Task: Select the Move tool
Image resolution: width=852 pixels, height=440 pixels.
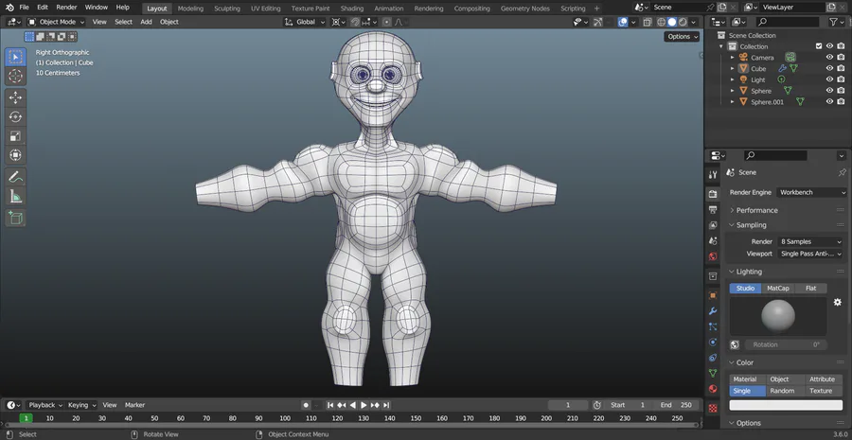Action: (x=15, y=97)
